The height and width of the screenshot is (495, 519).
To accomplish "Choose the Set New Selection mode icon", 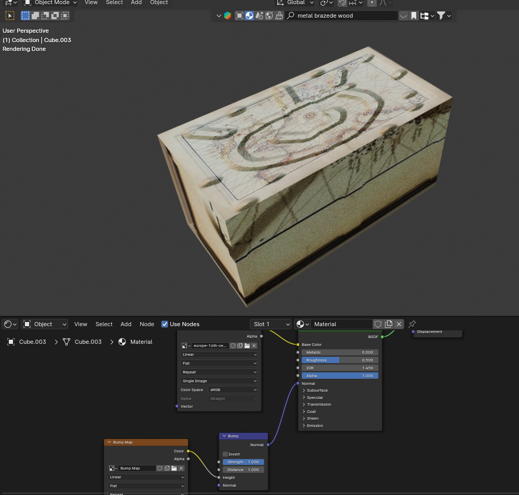I will point(25,16).
